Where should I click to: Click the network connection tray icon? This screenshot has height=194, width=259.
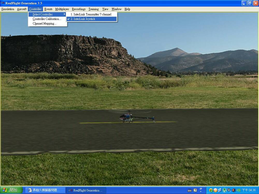tap(220, 190)
